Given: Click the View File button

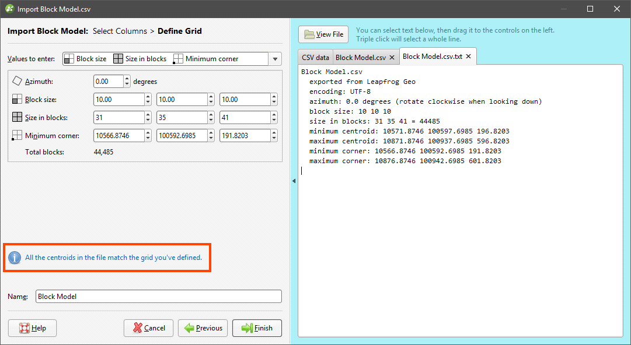Looking at the screenshot, I should tap(323, 34).
